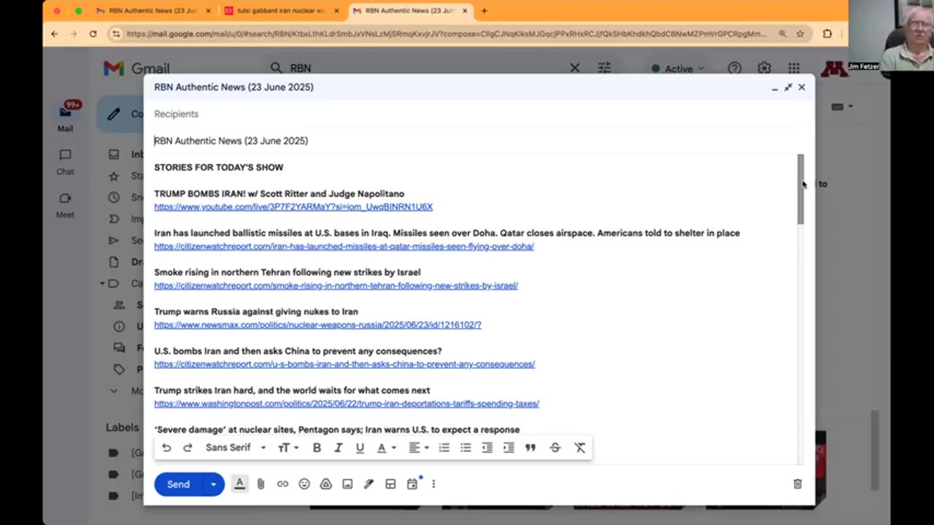Screen dimensions: 934x525
Task: Open Gmail settings gear
Action: (764, 68)
